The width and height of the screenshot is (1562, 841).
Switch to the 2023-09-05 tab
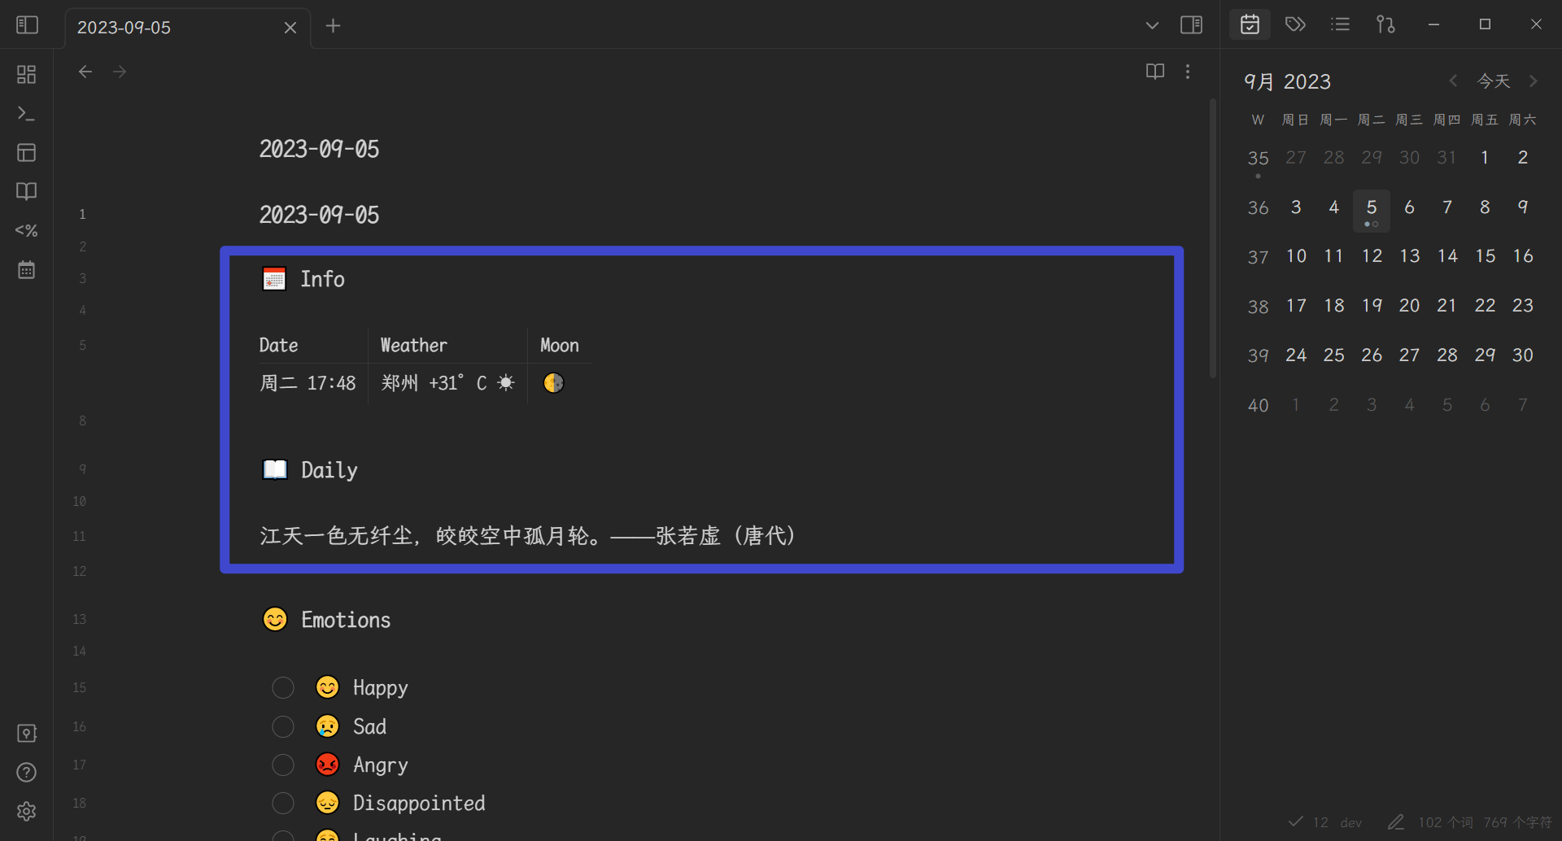click(124, 27)
